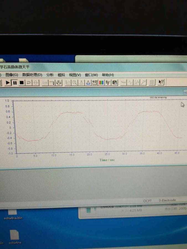
Task: Open the Filter settings toolbar icon
Action: (x=52, y=82)
